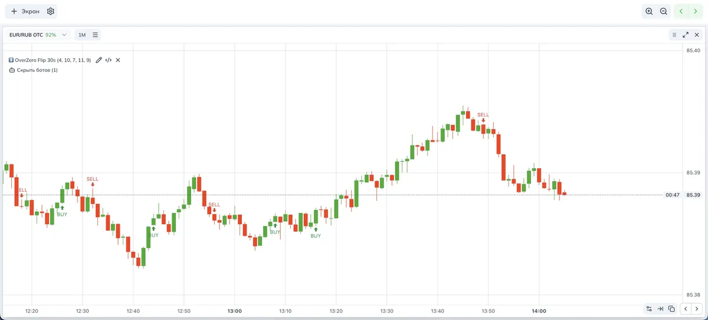Zoom out the chart with magnifier minus
708x320 pixels.
663,11
